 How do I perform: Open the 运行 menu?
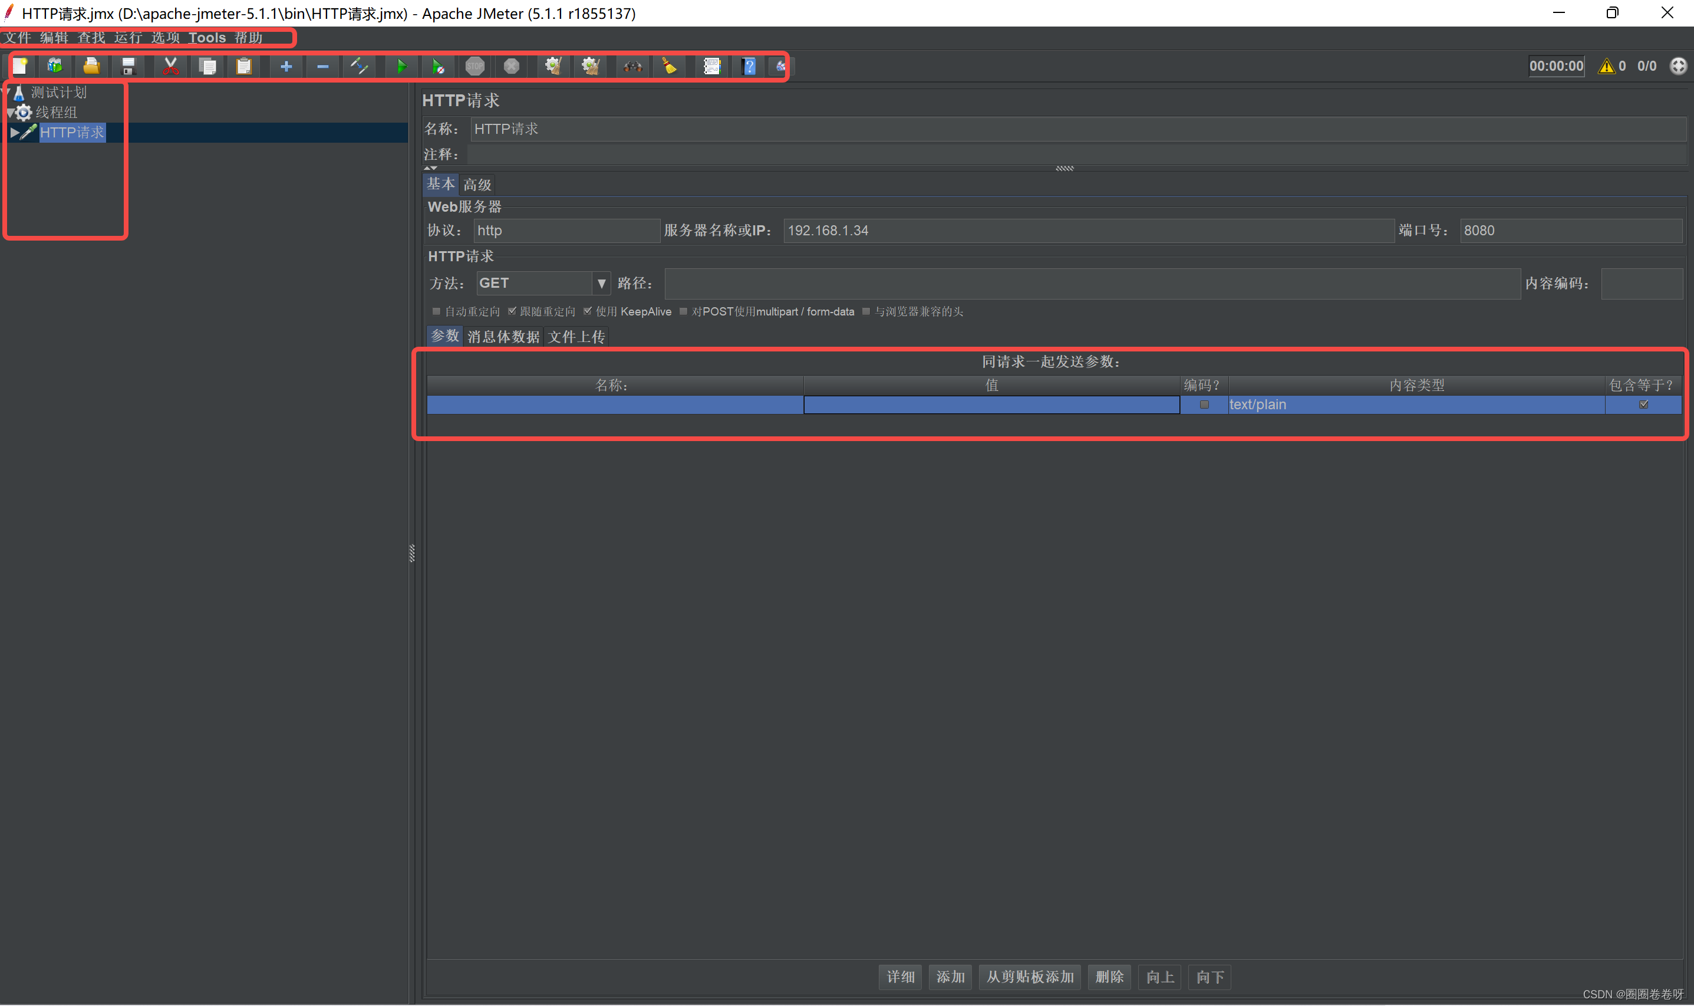pos(128,38)
